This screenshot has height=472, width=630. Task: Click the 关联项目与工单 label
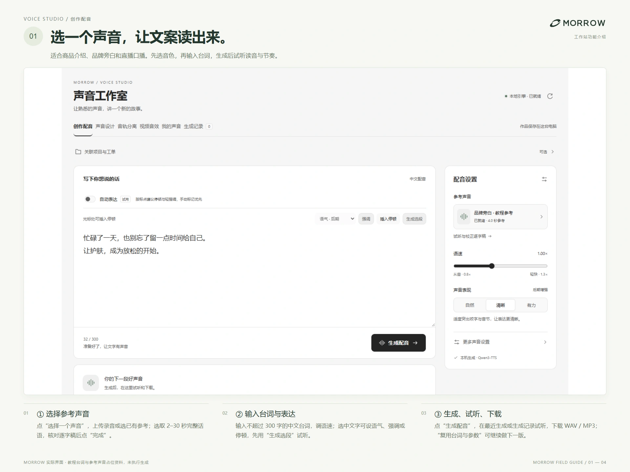click(100, 152)
